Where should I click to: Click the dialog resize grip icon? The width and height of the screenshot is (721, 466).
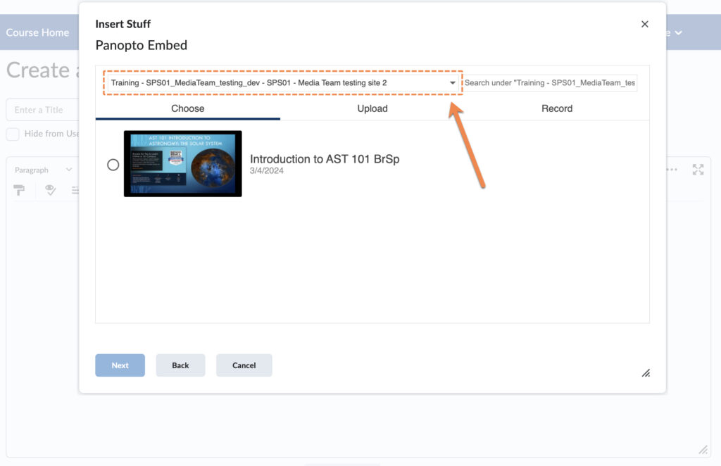pyautogui.click(x=645, y=373)
